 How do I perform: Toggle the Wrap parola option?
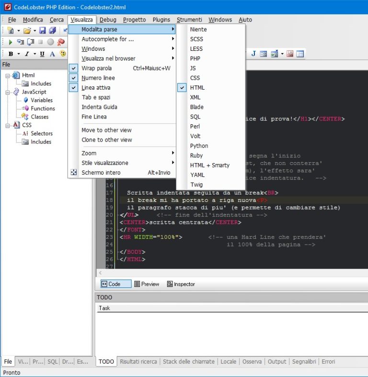coord(96,68)
